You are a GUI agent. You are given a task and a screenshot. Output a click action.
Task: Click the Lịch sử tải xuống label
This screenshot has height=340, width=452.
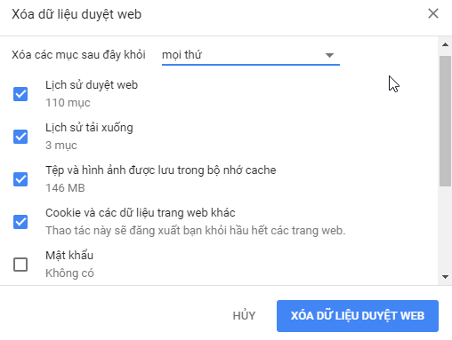[x=89, y=128]
